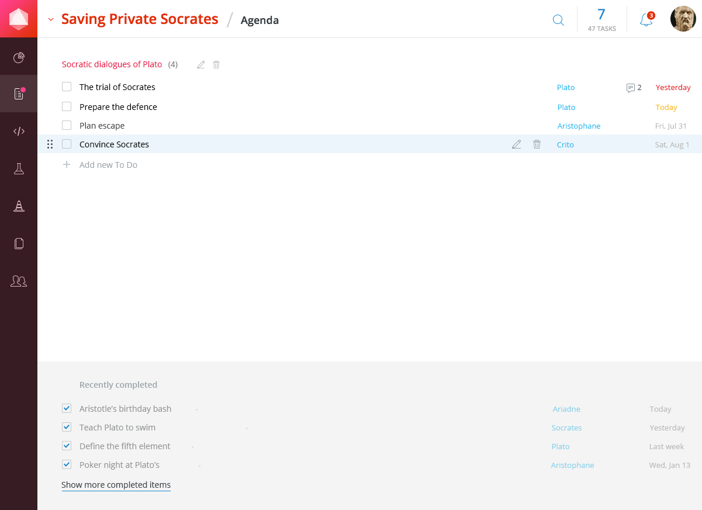Click the lab flask sidebar icon
702x510 pixels.
pyautogui.click(x=19, y=168)
